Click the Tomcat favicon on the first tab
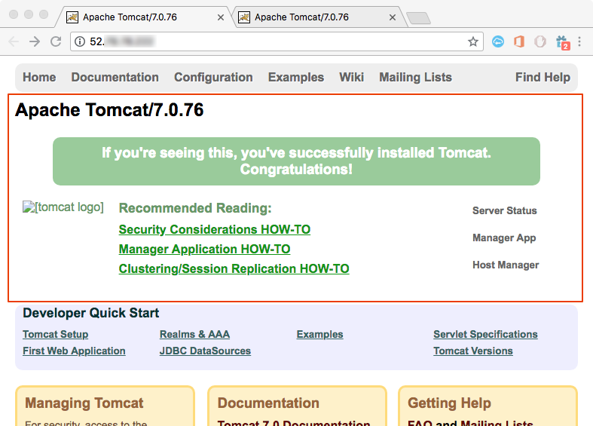The height and width of the screenshot is (426, 593). point(72,17)
